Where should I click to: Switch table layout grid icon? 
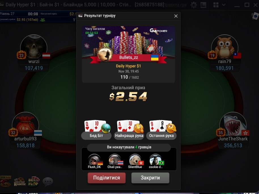pyautogui.click(x=216, y=5)
